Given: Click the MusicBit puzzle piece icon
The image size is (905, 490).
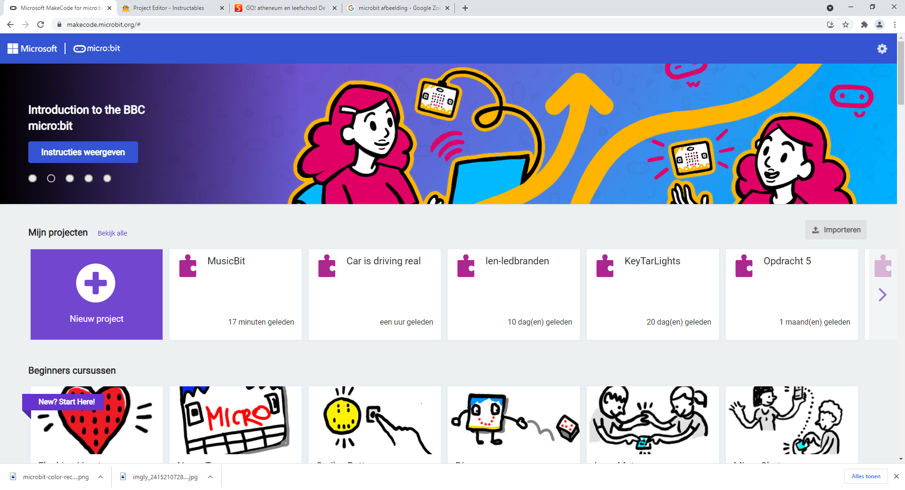Looking at the screenshot, I should click(x=188, y=266).
